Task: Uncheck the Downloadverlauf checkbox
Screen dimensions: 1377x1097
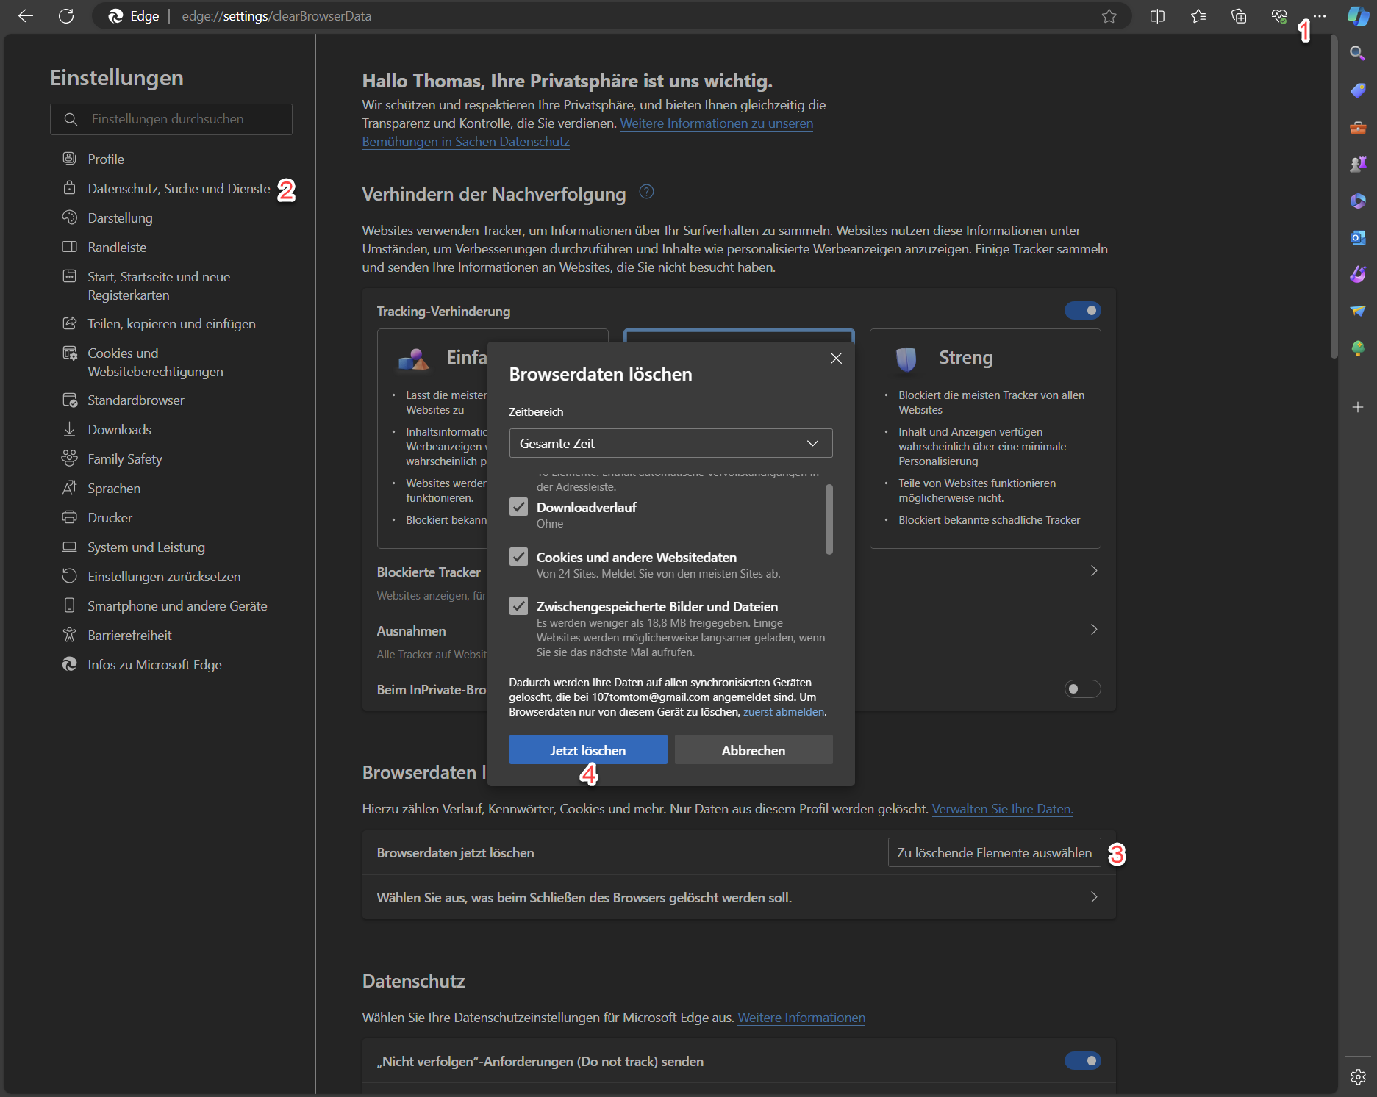Action: click(x=519, y=507)
